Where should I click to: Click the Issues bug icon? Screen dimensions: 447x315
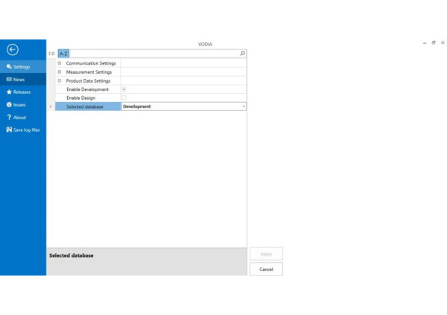(9, 105)
